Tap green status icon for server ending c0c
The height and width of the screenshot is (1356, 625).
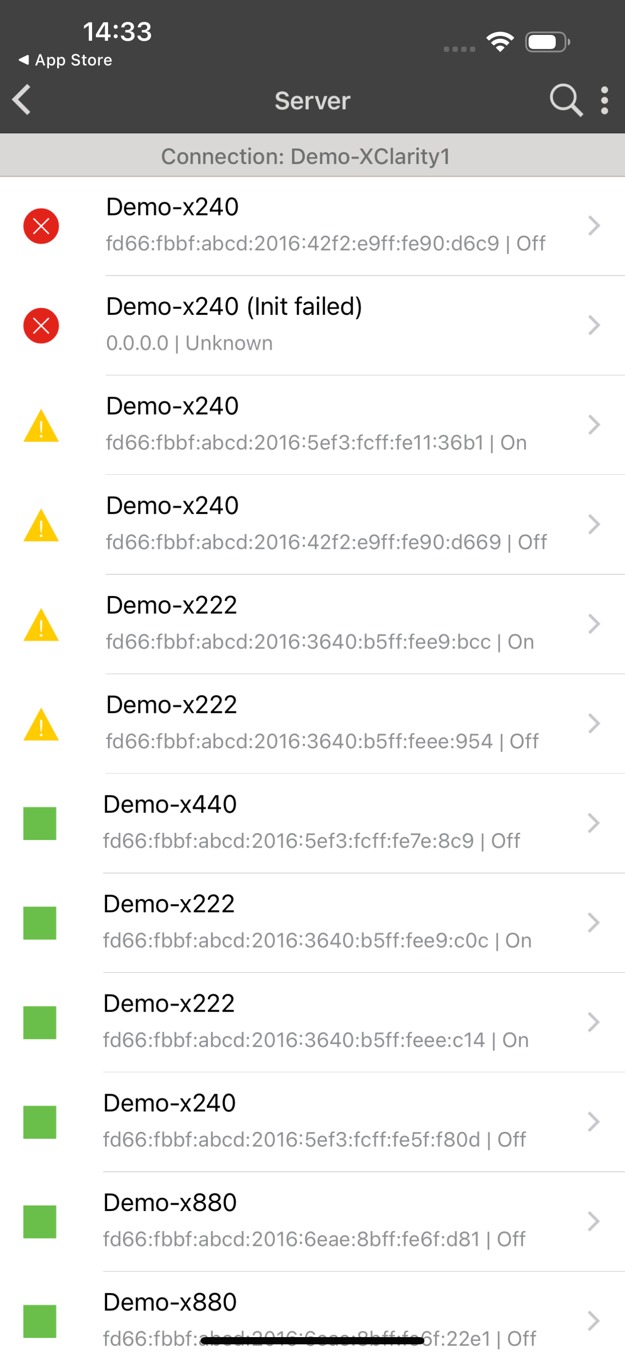pos(40,923)
